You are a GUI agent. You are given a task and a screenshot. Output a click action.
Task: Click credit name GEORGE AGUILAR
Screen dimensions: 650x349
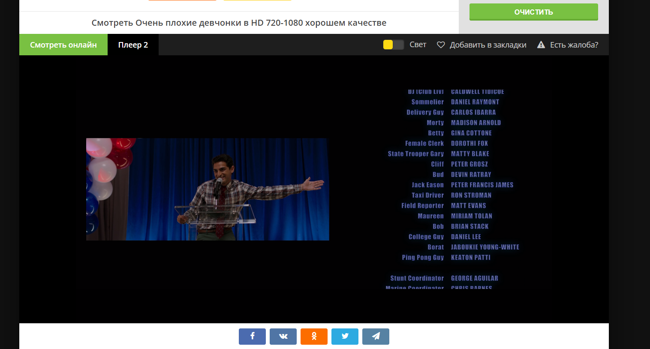pyautogui.click(x=475, y=278)
